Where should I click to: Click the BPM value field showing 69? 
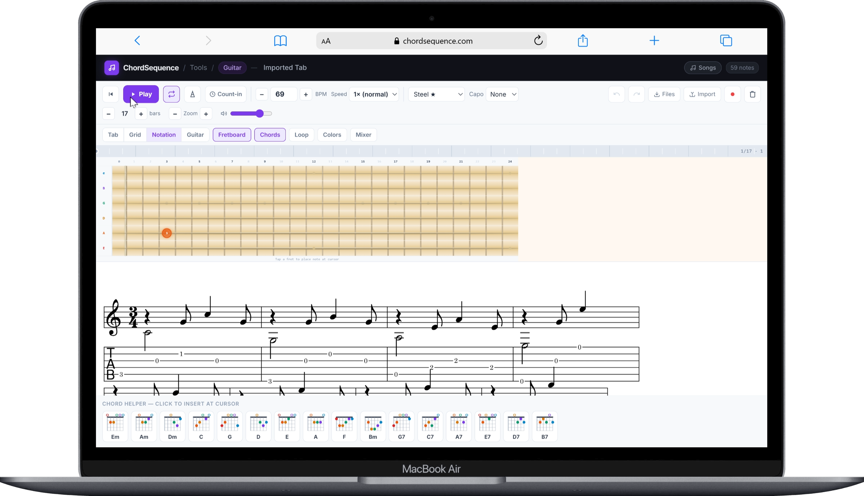pos(284,94)
